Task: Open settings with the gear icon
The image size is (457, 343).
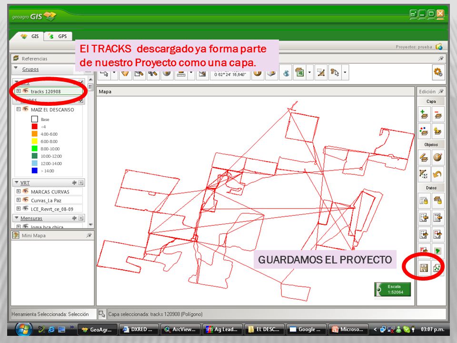Action: click(438, 72)
